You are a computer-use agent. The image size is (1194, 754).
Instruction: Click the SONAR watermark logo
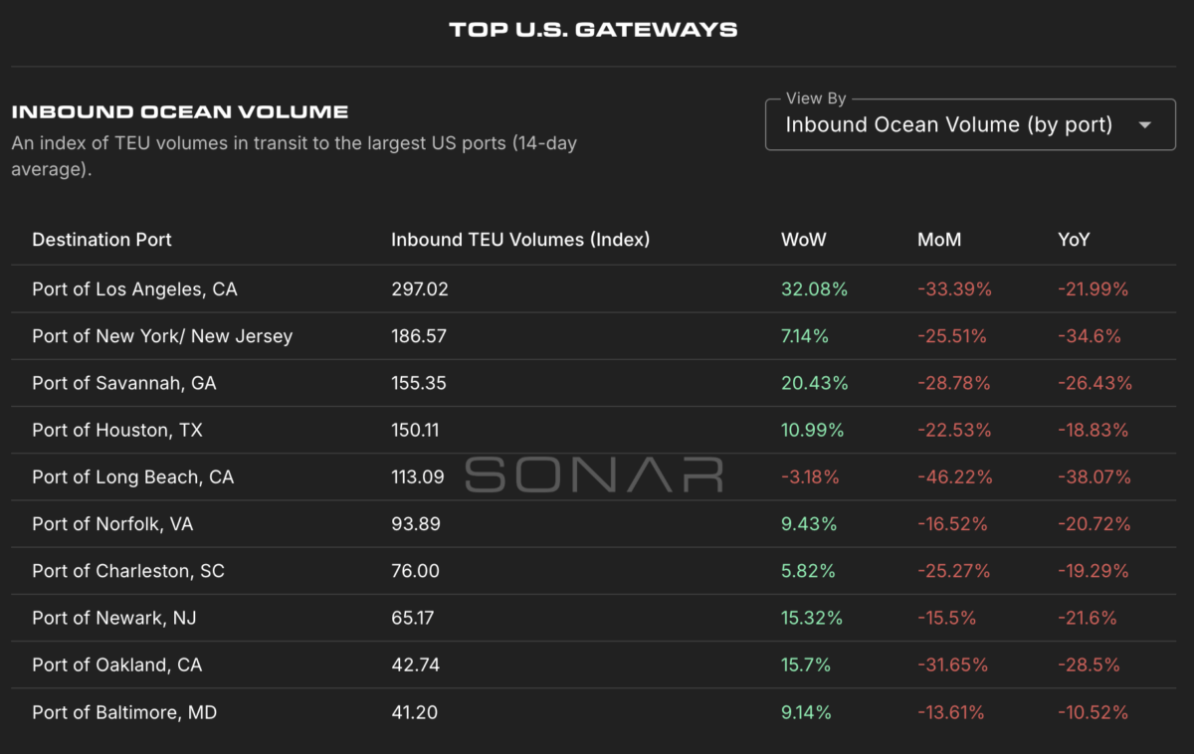tap(594, 475)
